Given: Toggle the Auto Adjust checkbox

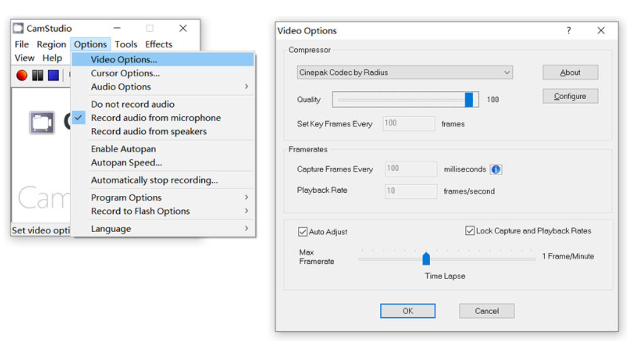Looking at the screenshot, I should tap(303, 232).
